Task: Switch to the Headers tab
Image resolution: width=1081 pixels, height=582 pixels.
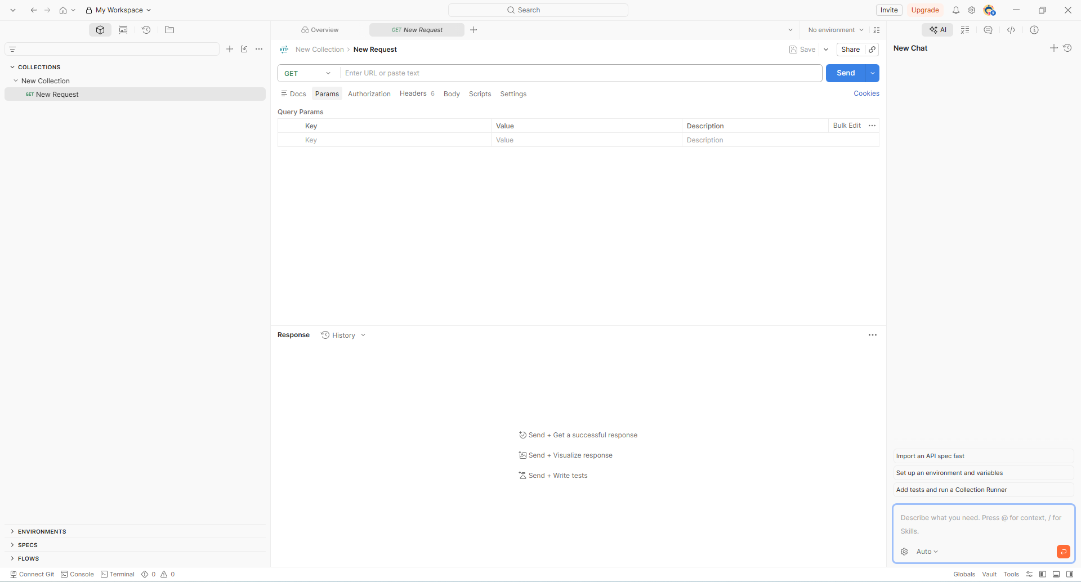Action: click(417, 93)
